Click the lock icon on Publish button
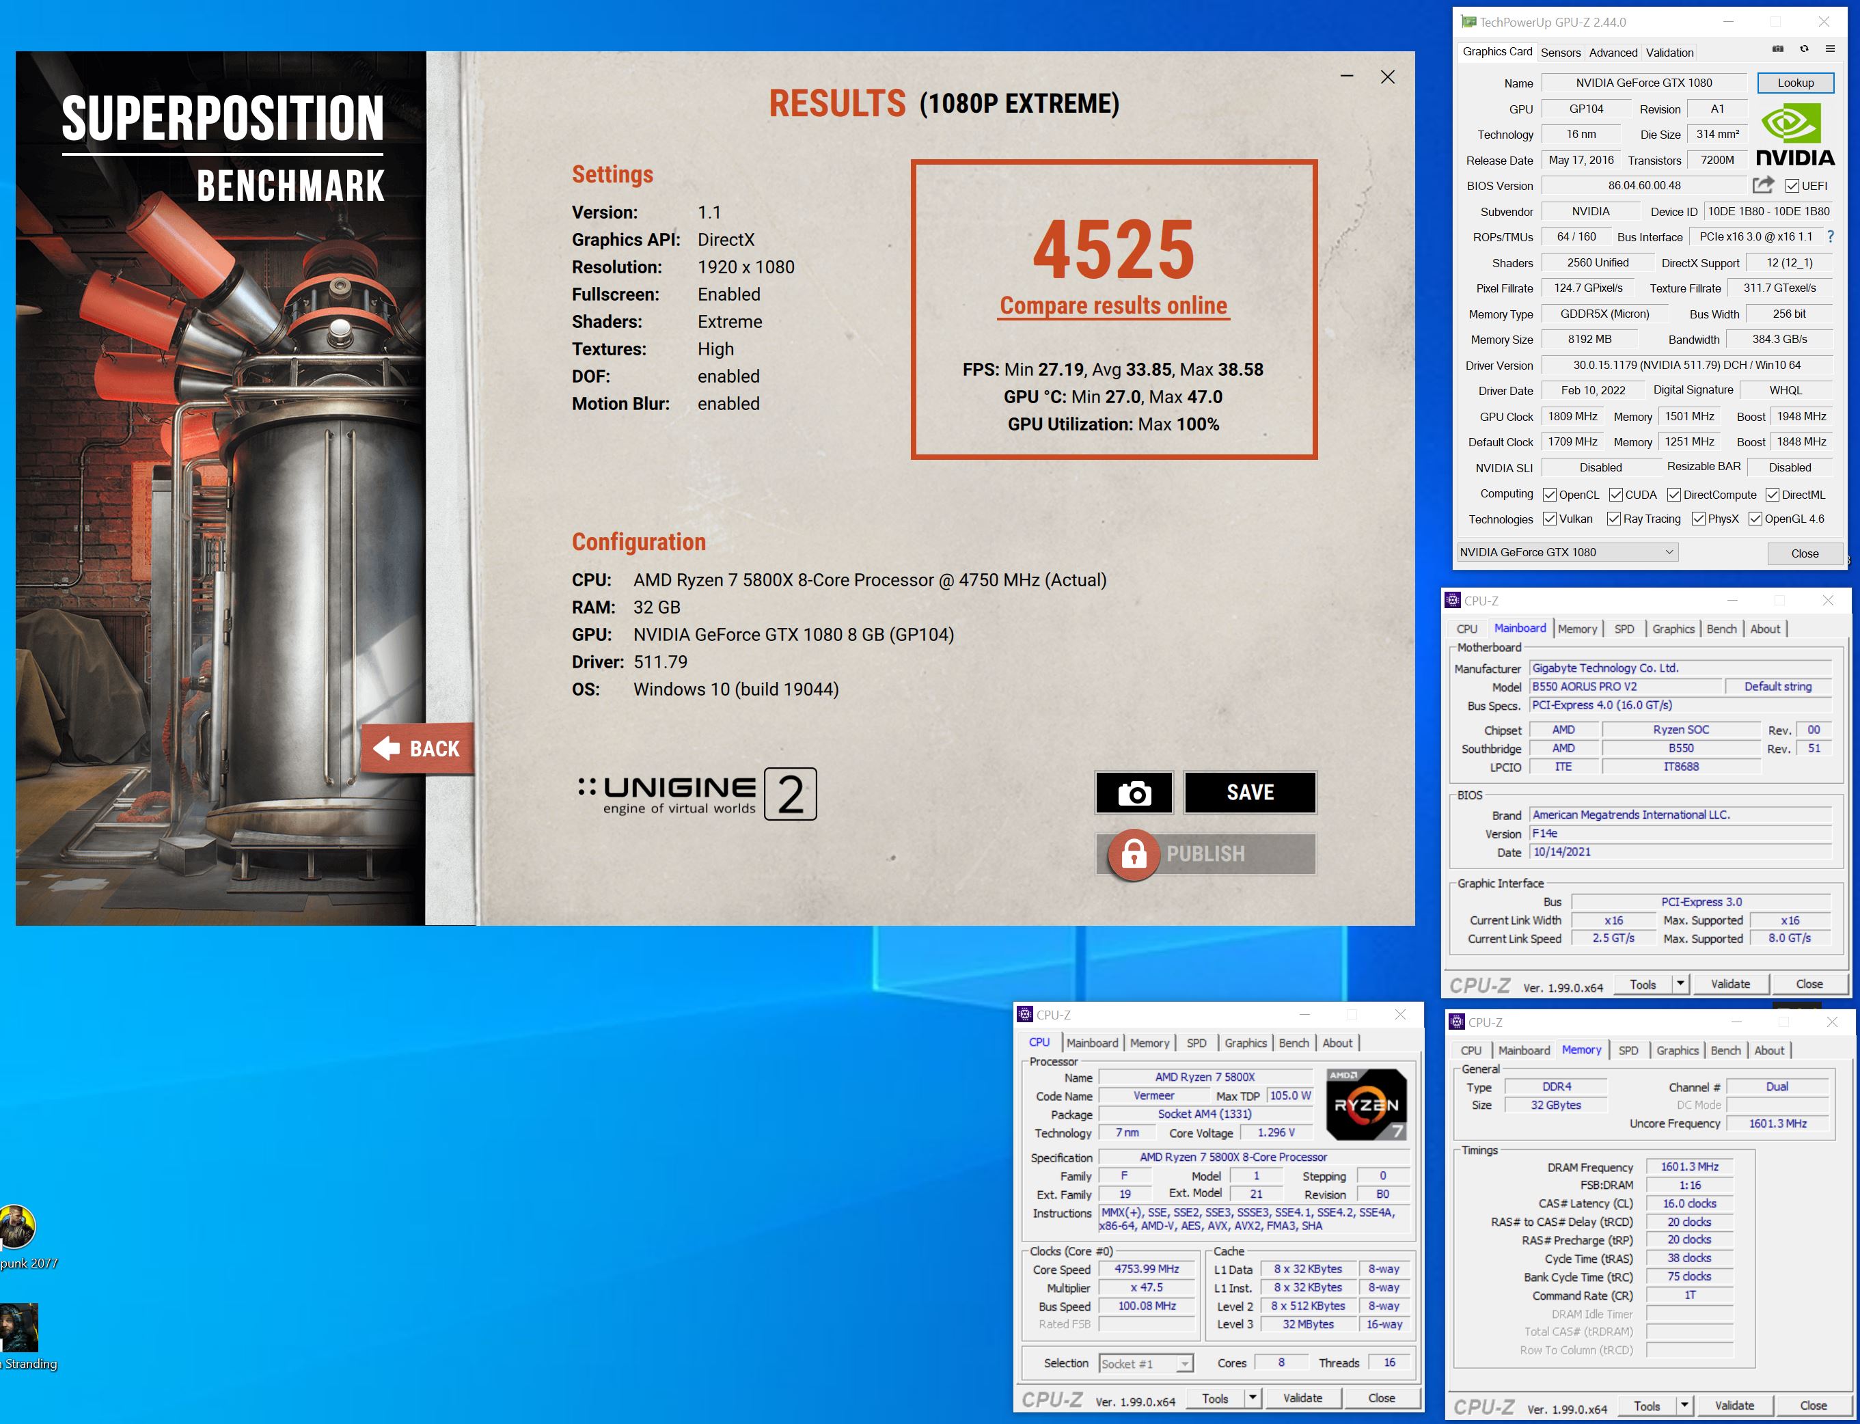The image size is (1860, 1424). (x=1134, y=854)
